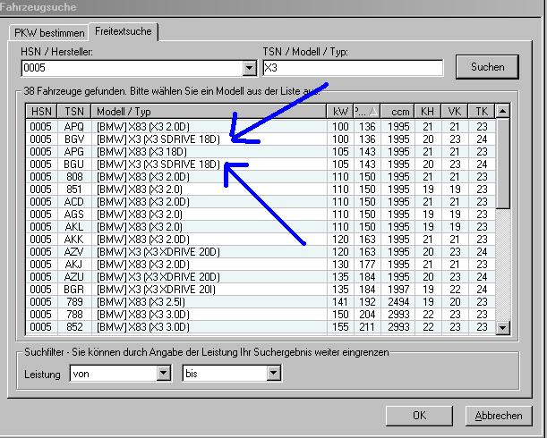Sort list by kW column header
The height and width of the screenshot is (438, 547).
[339, 111]
